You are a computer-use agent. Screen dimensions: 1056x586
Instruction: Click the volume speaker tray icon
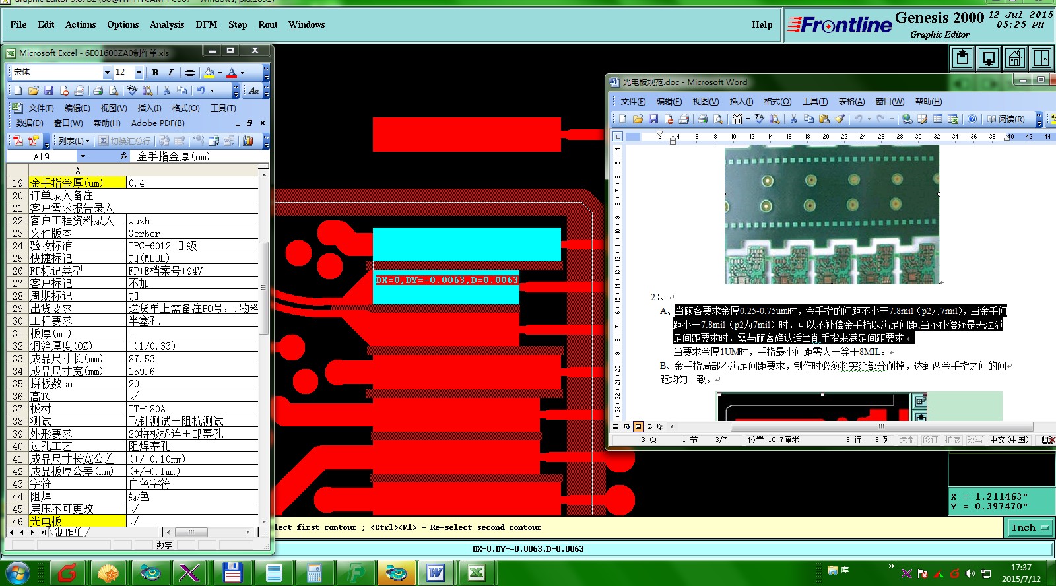point(970,573)
